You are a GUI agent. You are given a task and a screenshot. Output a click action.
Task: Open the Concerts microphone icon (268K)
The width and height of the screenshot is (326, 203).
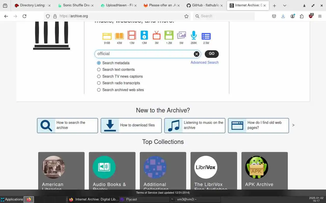tap(194, 35)
